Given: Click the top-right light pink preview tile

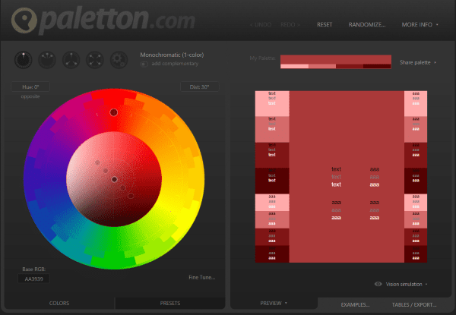Looking at the screenshot, I should point(416,104).
